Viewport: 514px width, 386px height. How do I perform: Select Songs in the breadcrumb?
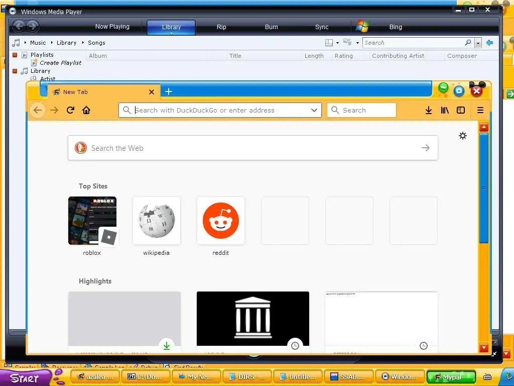point(96,43)
